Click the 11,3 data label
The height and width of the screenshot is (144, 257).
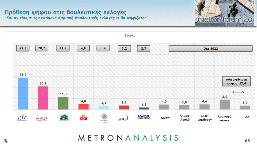tap(63, 94)
